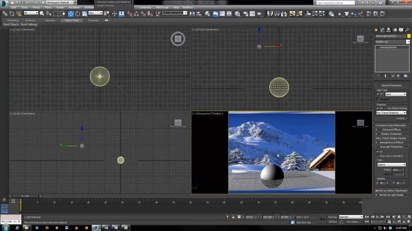Open the area light Type dropdown
Screen dimensions: 412x231
pos(391,165)
